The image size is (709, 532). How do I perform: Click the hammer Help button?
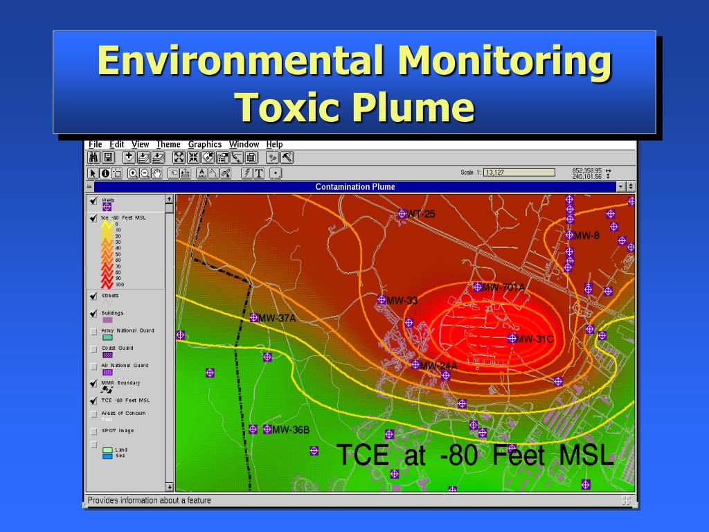coord(287,157)
